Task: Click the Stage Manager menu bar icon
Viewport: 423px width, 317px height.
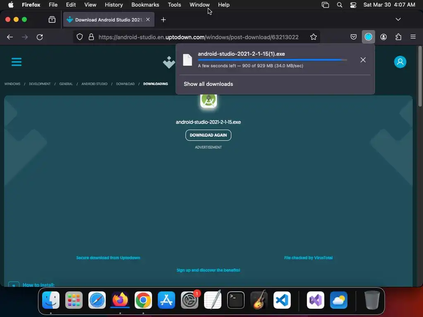Action: 326,5
